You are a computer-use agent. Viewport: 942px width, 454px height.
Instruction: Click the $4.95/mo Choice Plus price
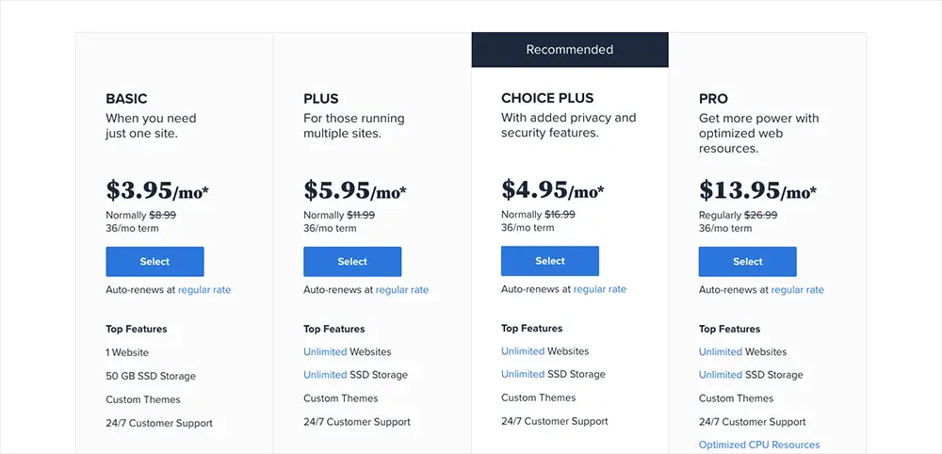(x=553, y=189)
